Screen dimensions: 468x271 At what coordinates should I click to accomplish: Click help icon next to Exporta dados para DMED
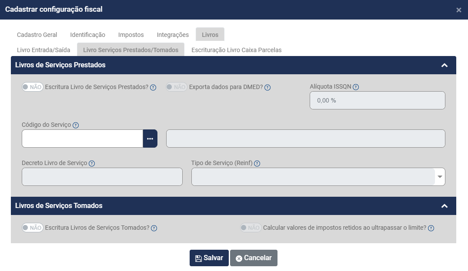[267, 87]
